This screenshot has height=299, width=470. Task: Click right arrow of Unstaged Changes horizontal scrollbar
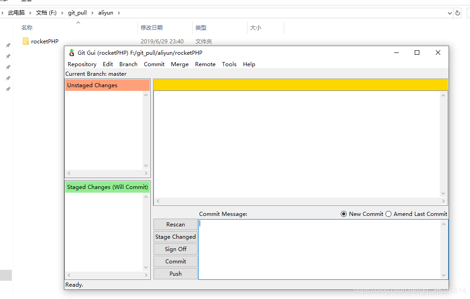(x=146, y=173)
